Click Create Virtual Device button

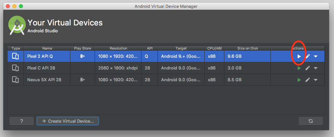tap(68, 121)
